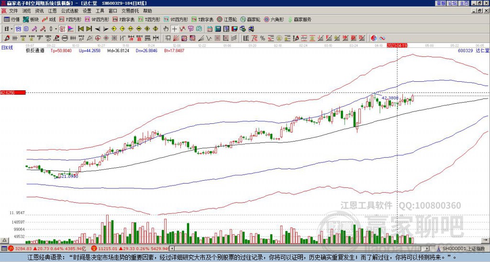Click the 客服 customer service button

(441, 3)
